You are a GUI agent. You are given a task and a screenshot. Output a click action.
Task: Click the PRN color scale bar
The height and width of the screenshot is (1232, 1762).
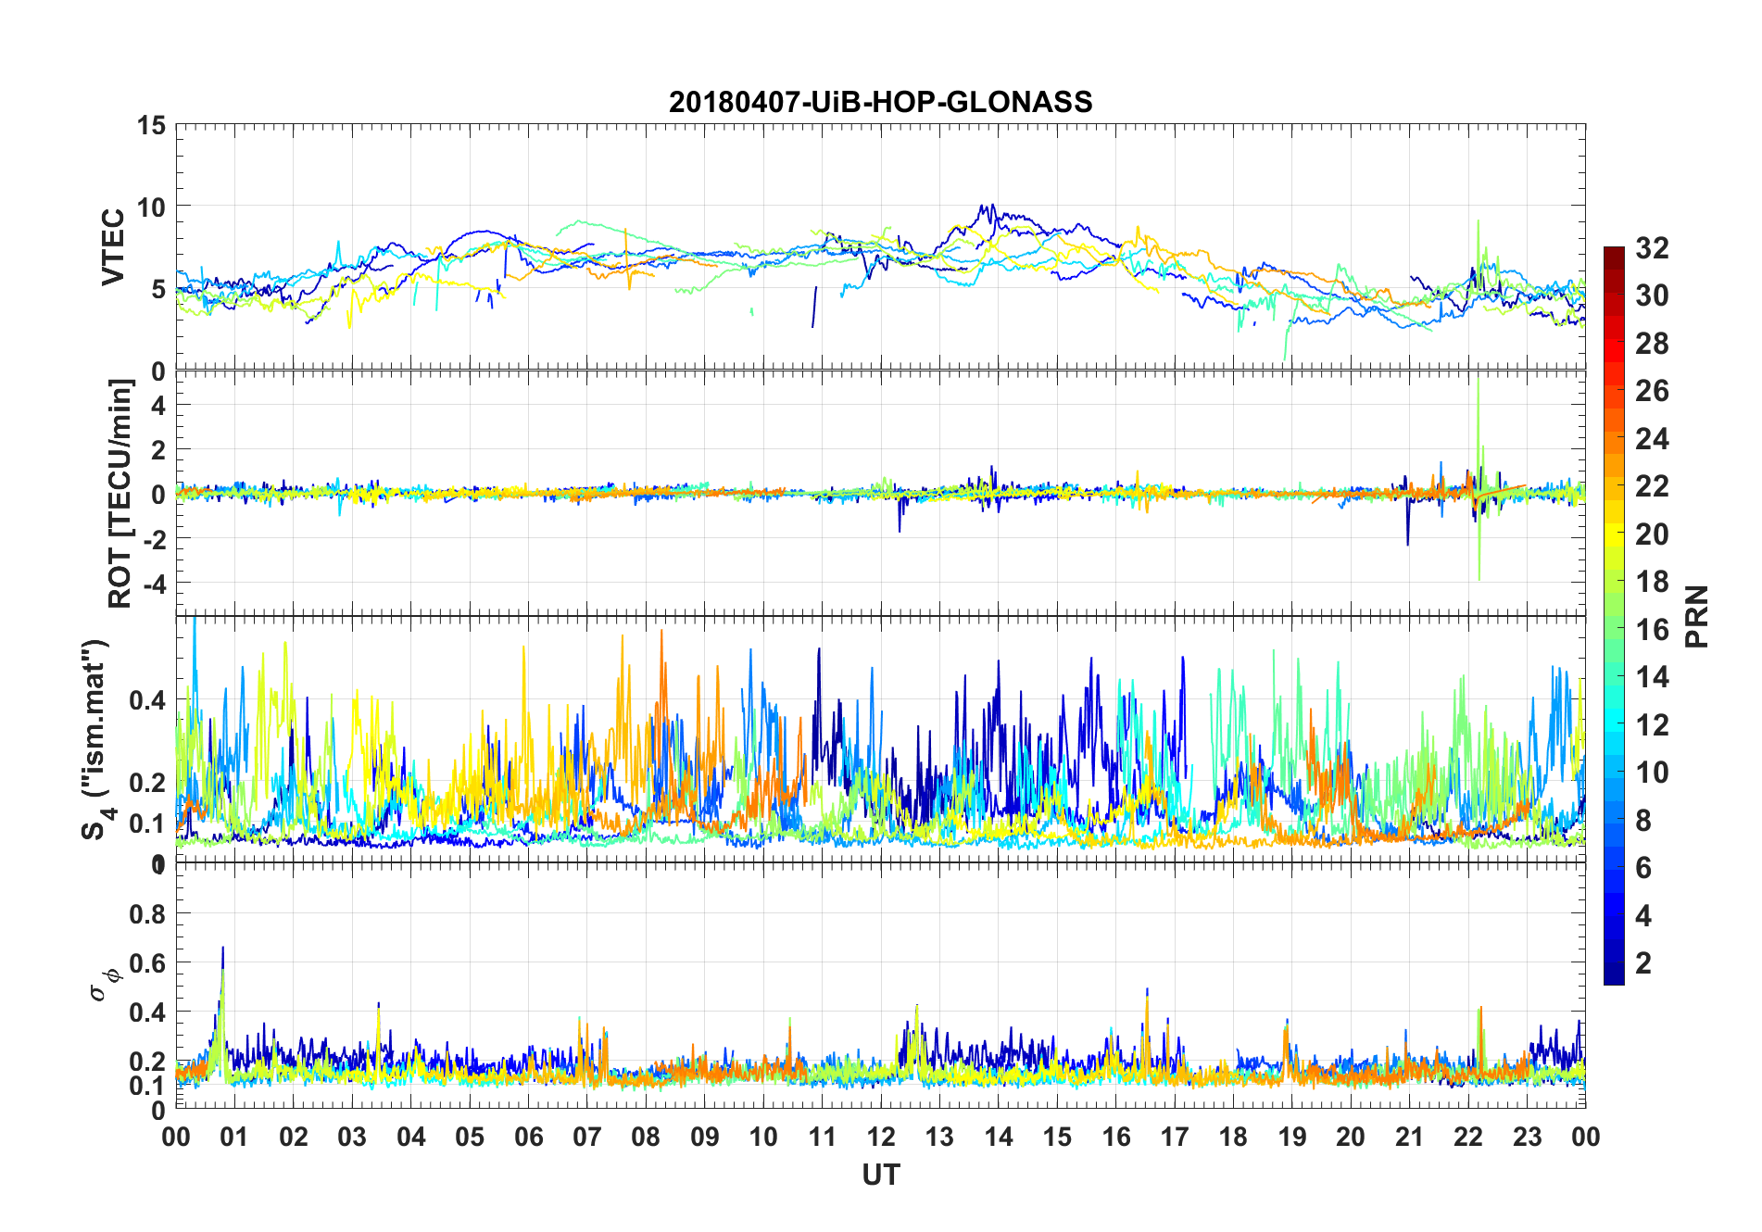click(1614, 615)
